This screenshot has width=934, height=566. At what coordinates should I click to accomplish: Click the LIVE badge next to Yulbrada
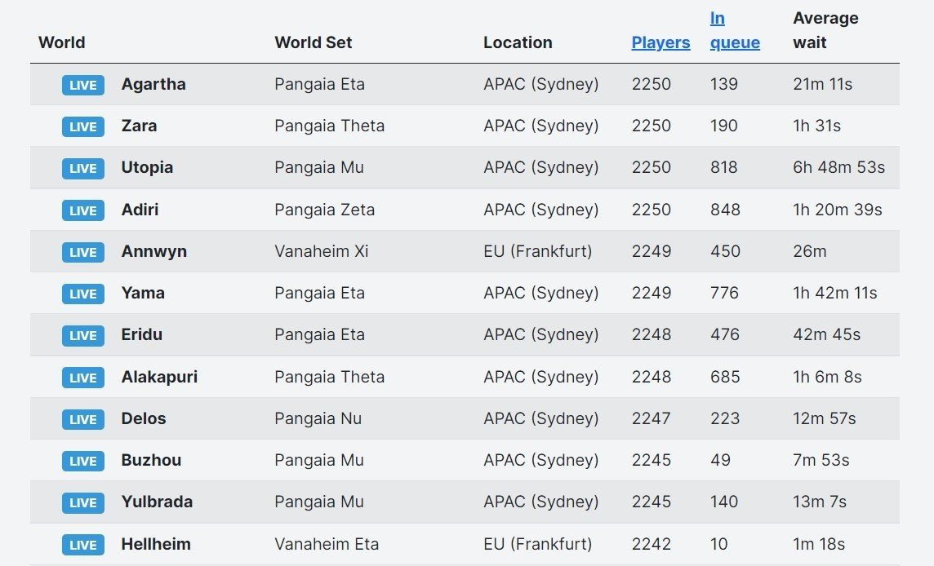83,502
